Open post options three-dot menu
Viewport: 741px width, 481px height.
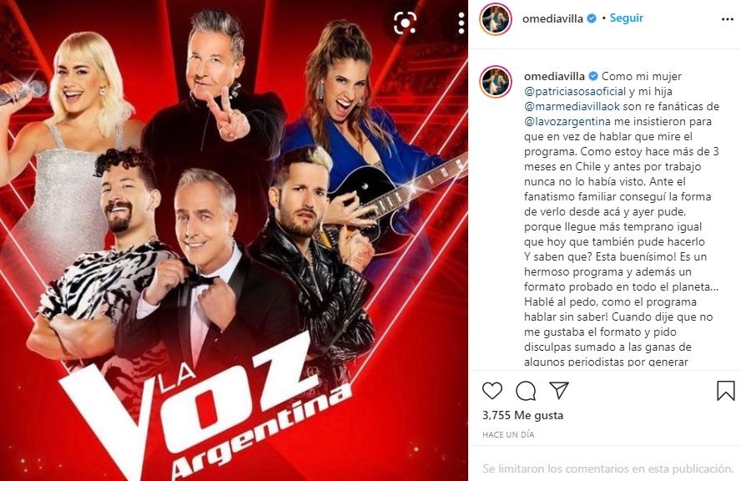[x=728, y=19]
